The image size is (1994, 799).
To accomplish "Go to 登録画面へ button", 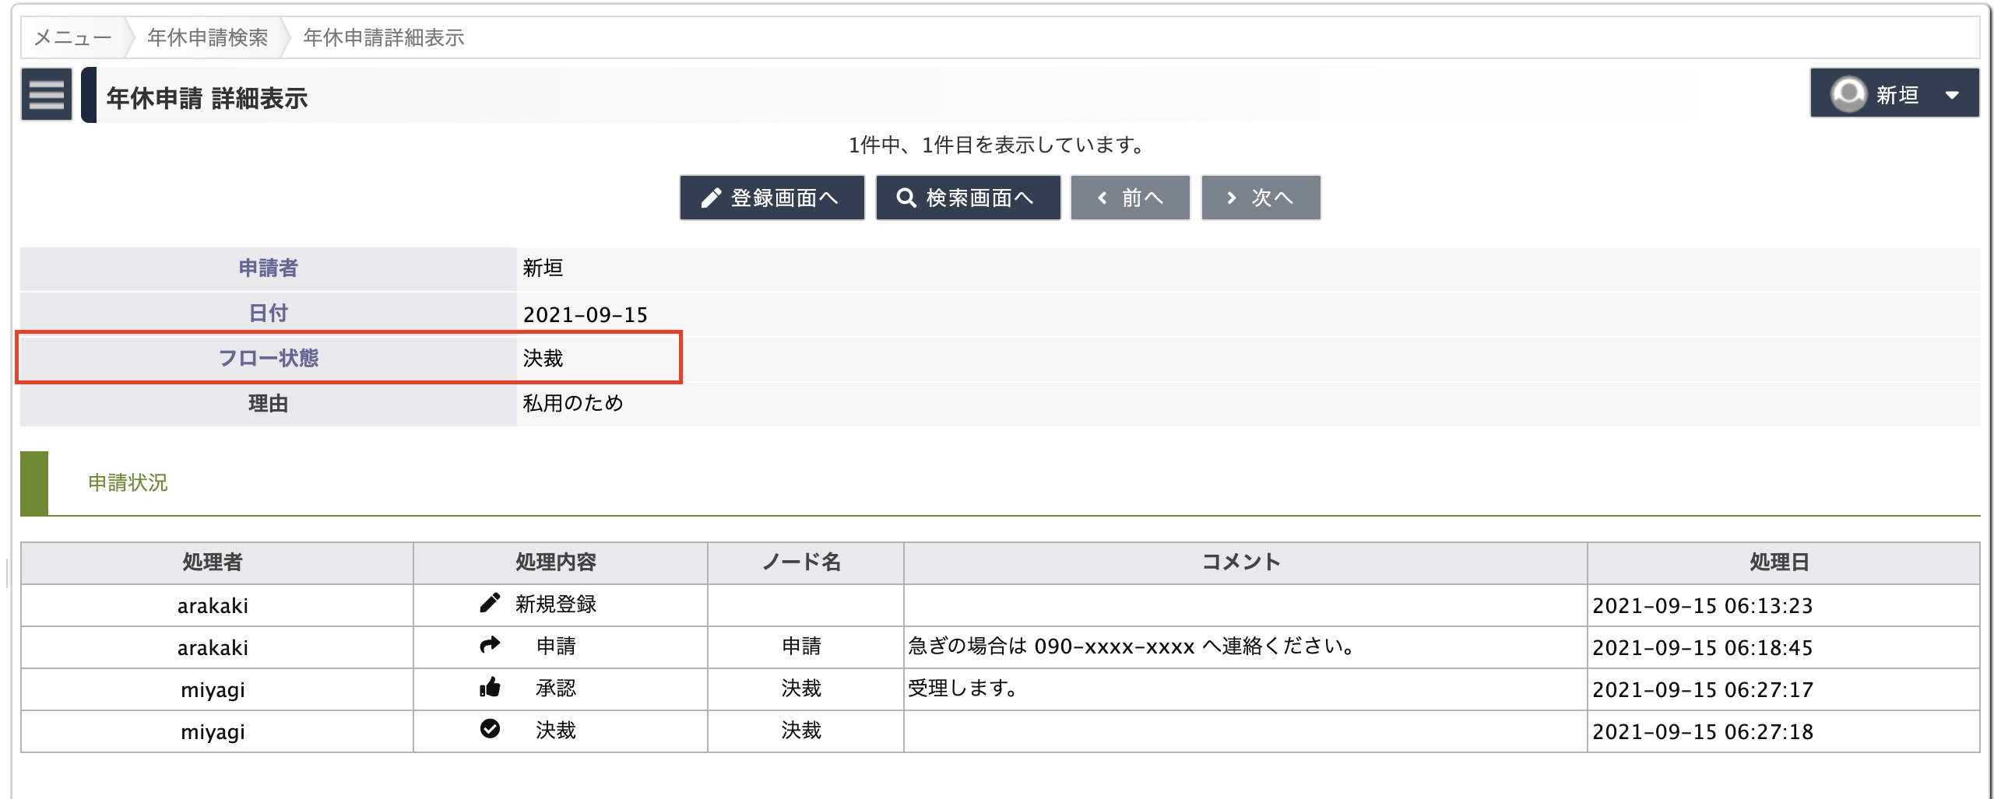I will [772, 198].
